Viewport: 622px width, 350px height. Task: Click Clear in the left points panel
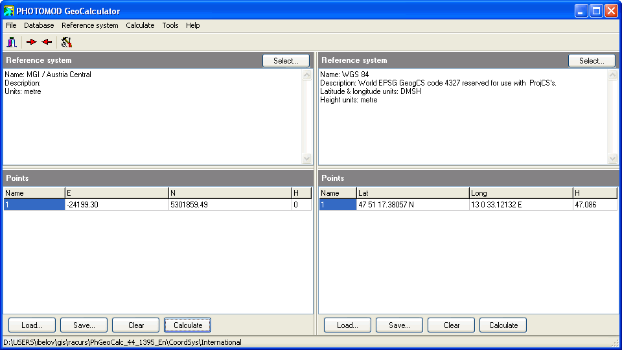point(136,325)
